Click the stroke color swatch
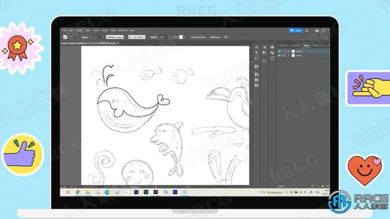The height and width of the screenshot is (219, 390). click(74, 37)
